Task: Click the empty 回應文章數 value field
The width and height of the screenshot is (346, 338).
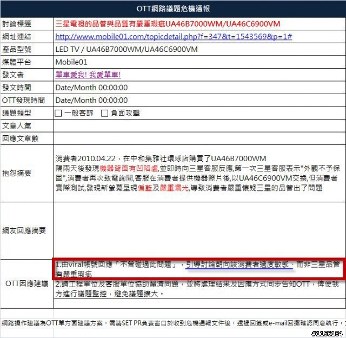Action: (x=199, y=138)
